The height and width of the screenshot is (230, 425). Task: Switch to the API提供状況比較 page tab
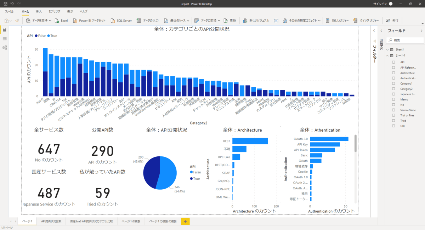coord(51,221)
